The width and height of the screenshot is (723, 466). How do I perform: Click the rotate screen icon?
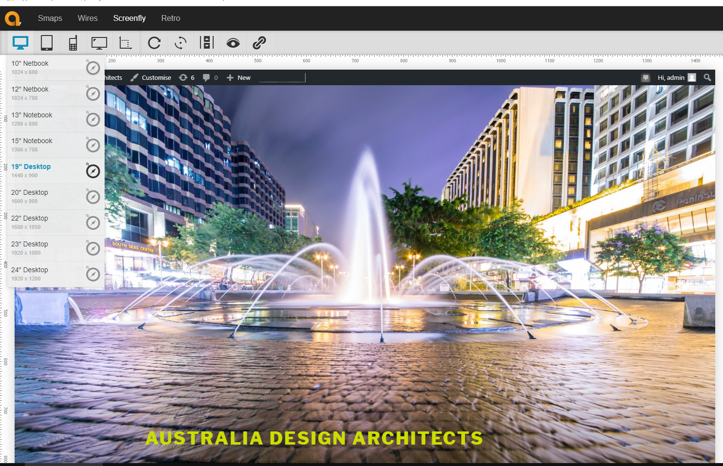(181, 43)
